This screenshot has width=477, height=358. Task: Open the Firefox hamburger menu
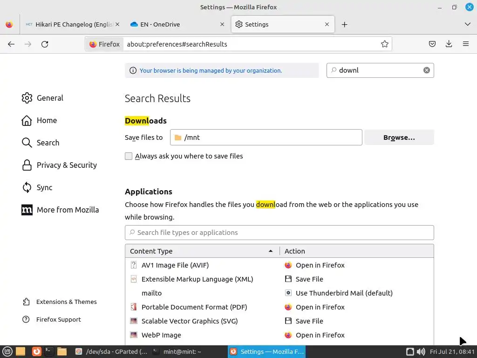466,44
